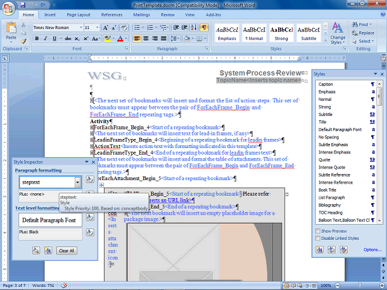The image size is (387, 290).
Task: Click the Shading paint bucket icon
Action: 187,39
